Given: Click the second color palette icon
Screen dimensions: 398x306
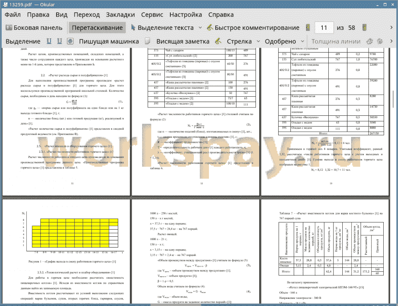Looking at the screenshot, I should point(380,41).
